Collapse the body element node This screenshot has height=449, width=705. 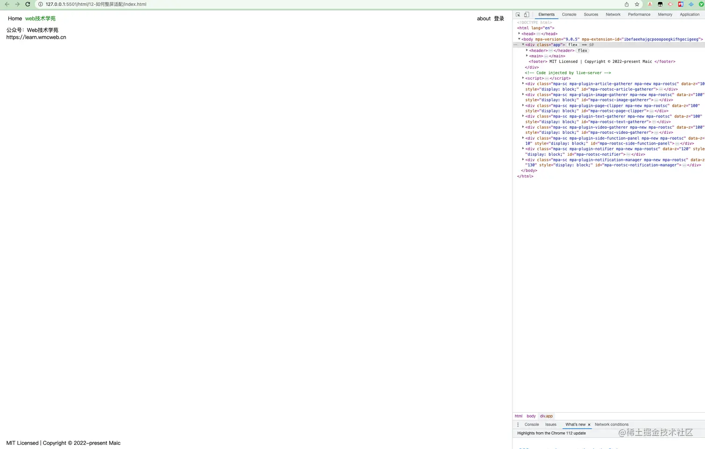click(x=519, y=39)
